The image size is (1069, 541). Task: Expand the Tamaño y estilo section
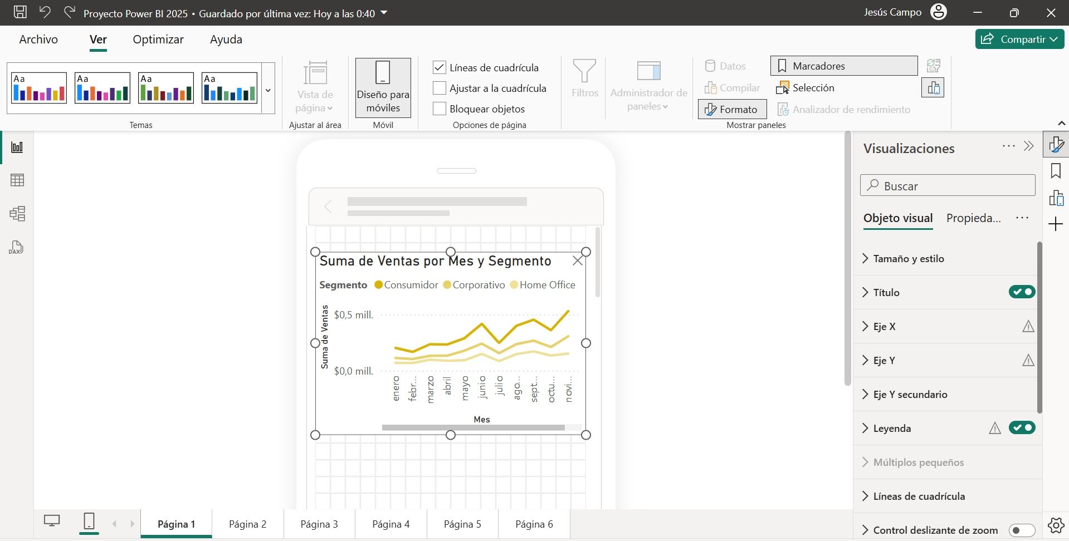click(x=908, y=259)
